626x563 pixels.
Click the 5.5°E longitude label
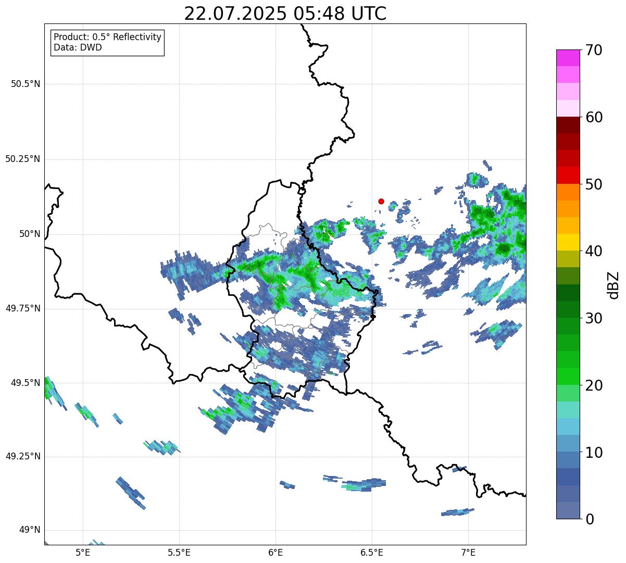(x=179, y=552)
